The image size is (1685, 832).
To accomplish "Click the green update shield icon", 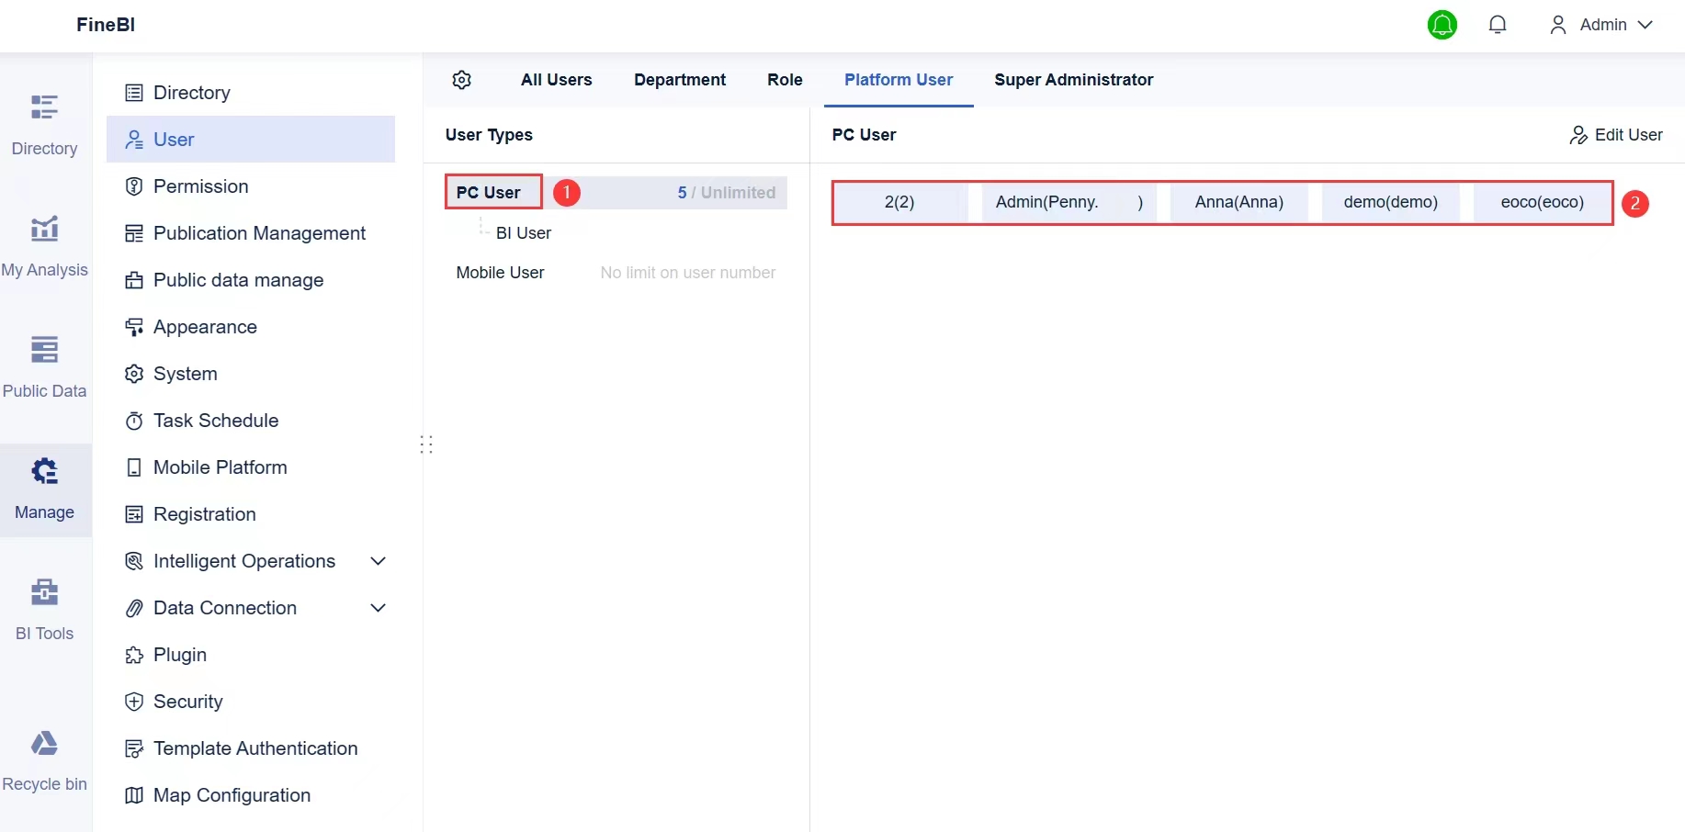I will pos(1442,25).
